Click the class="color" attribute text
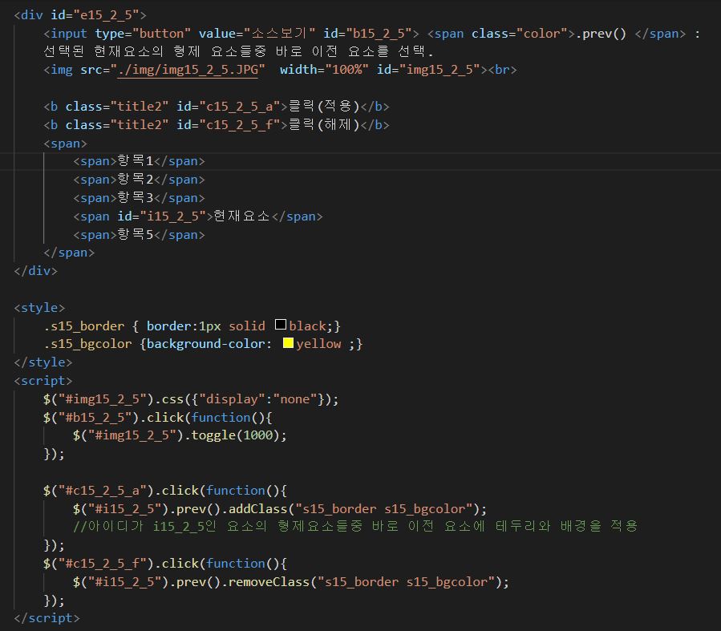 tap(520, 34)
